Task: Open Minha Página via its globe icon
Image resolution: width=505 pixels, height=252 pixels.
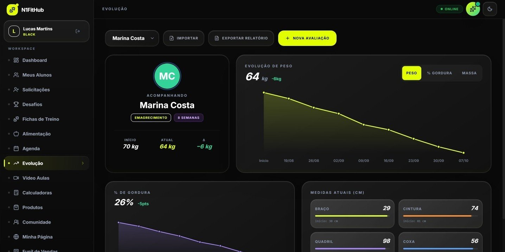Action: pyautogui.click(x=16, y=237)
